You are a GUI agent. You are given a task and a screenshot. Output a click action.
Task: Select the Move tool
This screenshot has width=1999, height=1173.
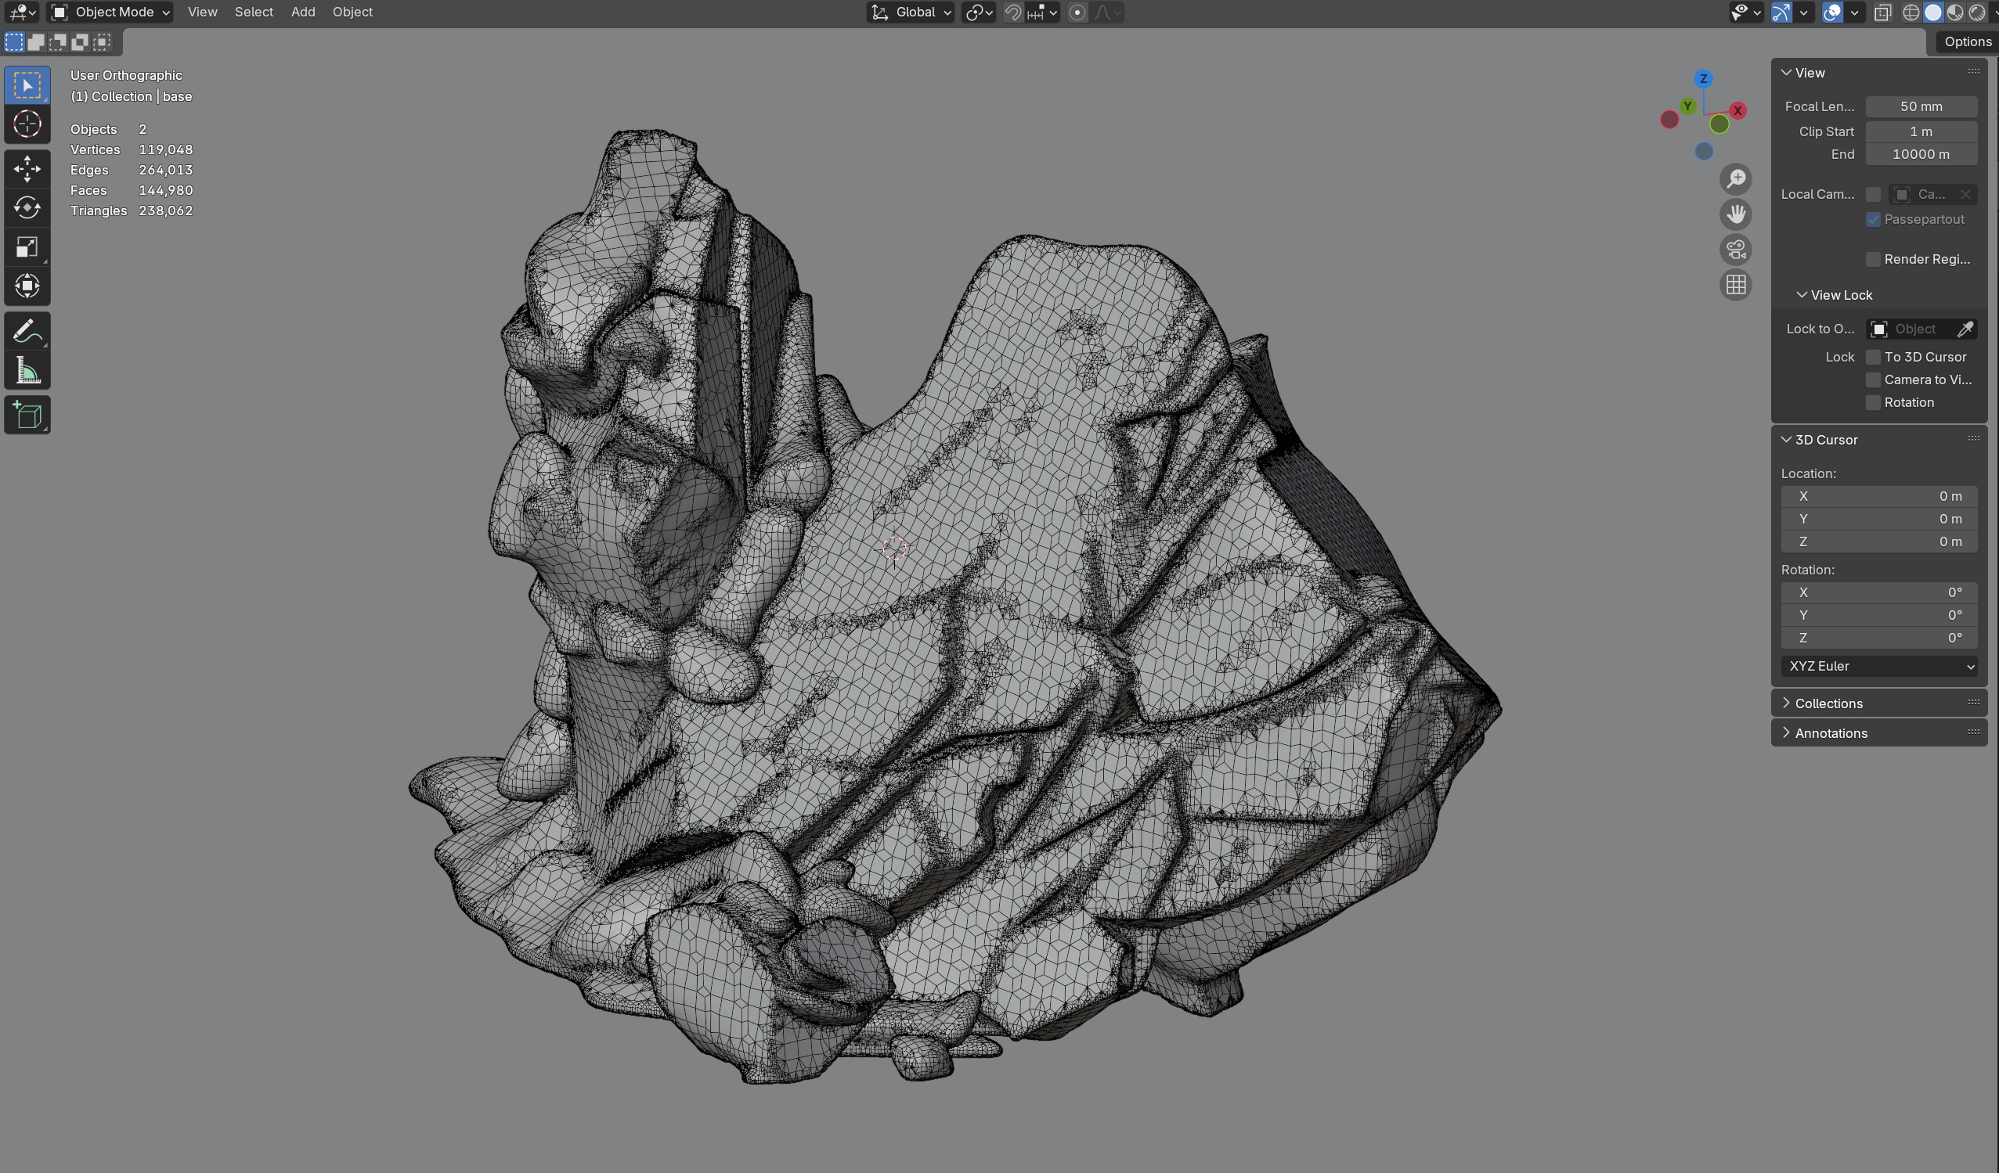[27, 168]
